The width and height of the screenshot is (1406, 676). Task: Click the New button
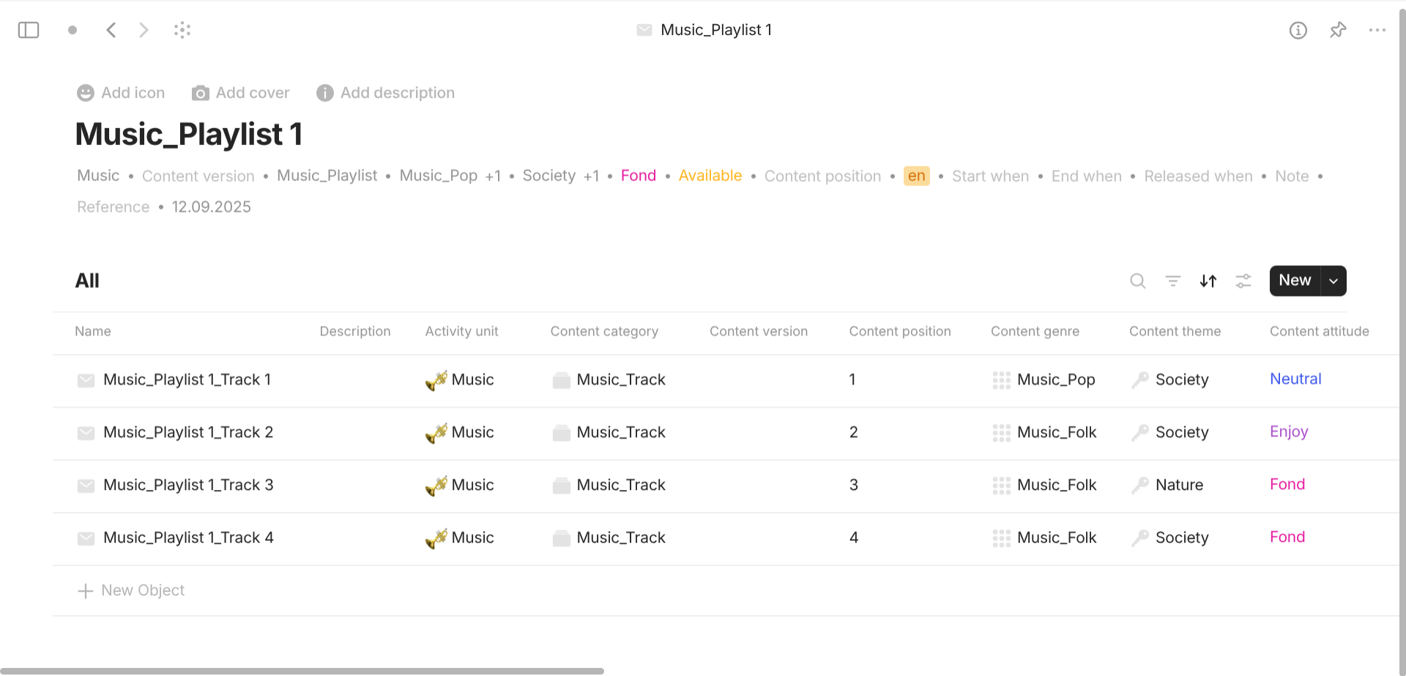point(1295,281)
